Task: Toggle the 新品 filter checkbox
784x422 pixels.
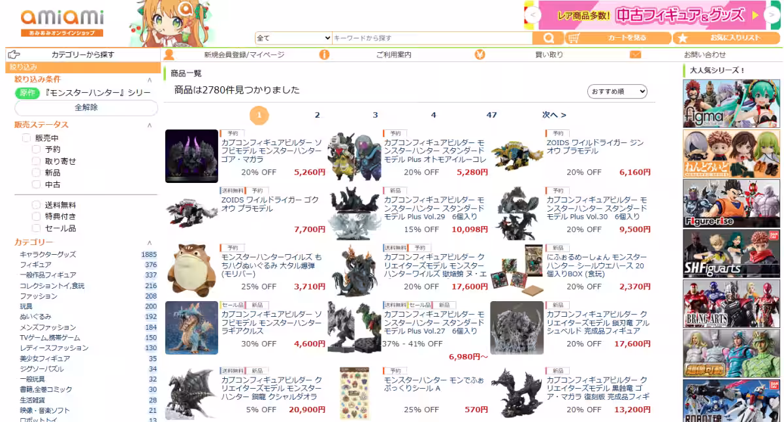Action: click(x=36, y=173)
